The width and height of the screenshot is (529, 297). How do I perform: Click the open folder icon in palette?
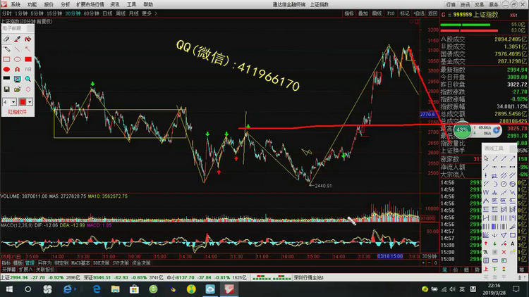pos(17,89)
